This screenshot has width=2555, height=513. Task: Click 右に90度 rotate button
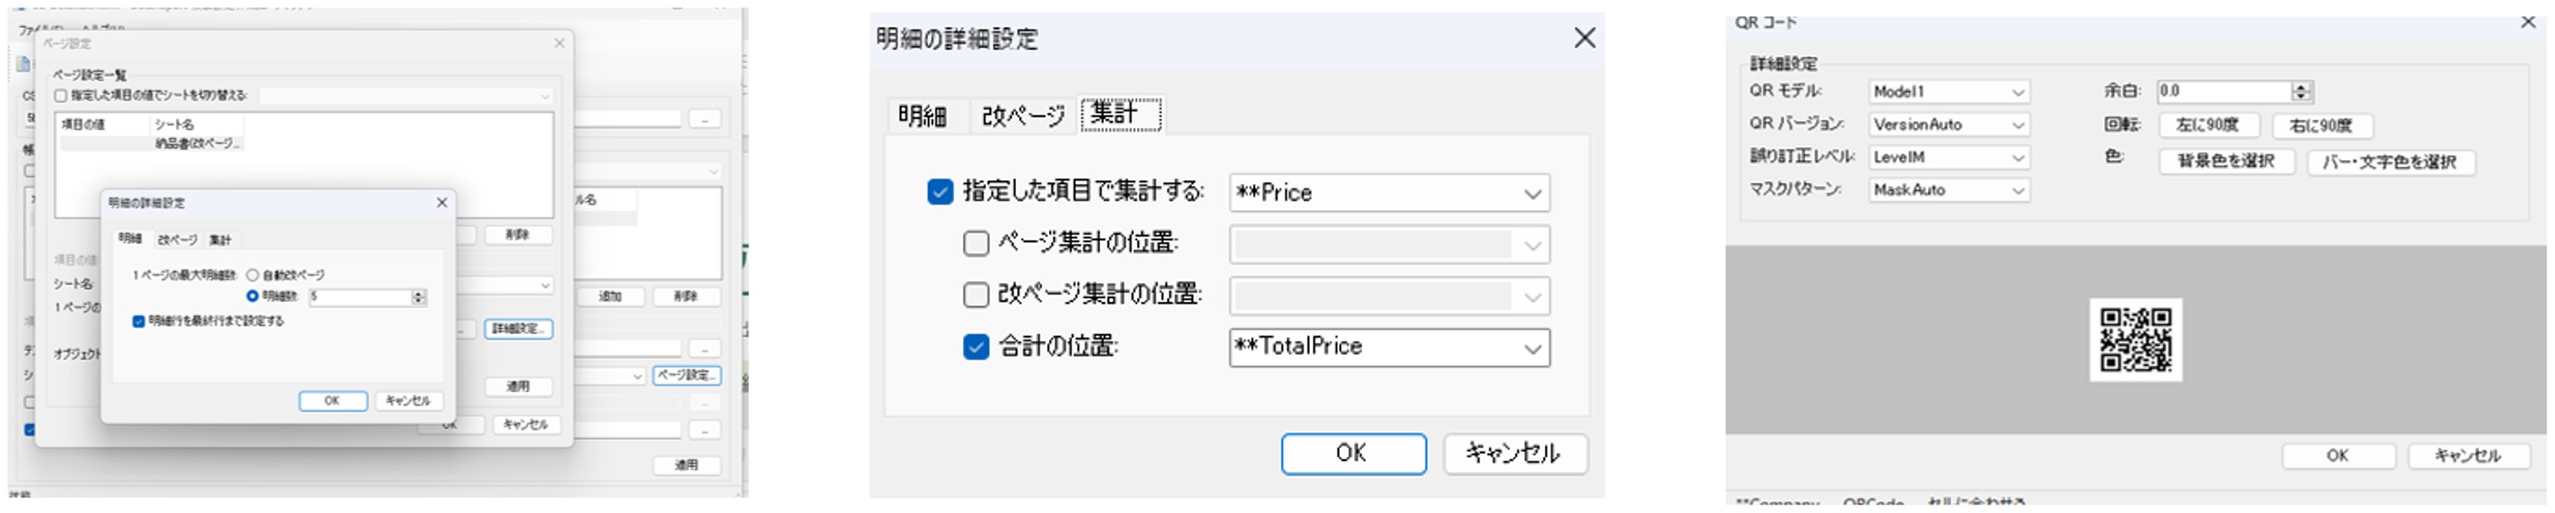[2321, 126]
